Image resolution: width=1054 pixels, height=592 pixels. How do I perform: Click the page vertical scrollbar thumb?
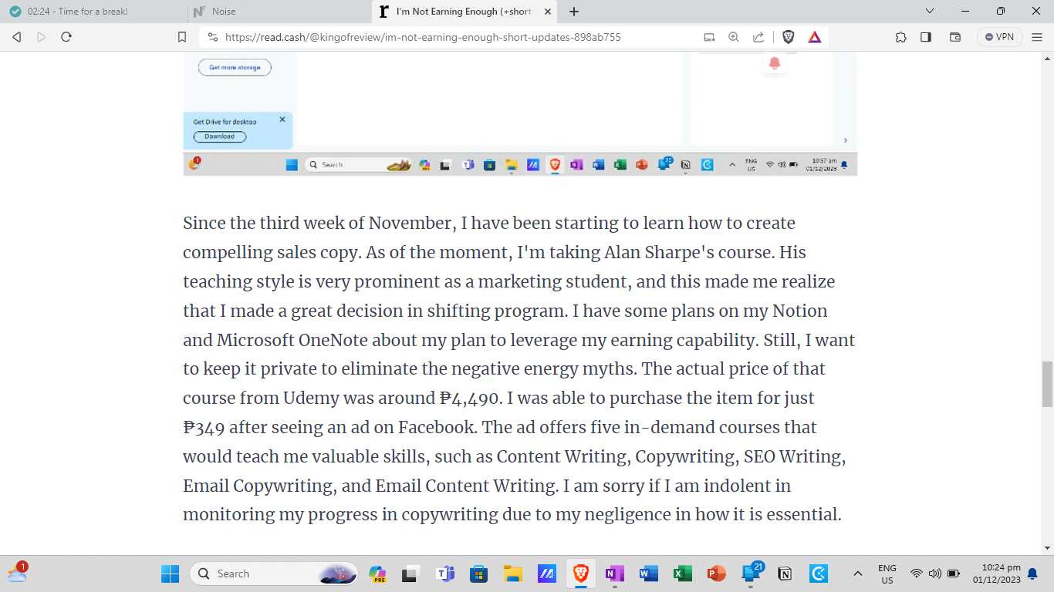pyautogui.click(x=1047, y=383)
